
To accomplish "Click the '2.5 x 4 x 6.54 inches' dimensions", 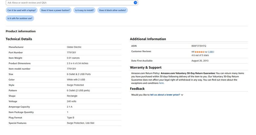I will click(77, 63).
